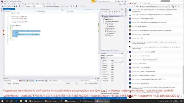The width and height of the screenshot is (184, 103).
Task: Click the Categorized icon in Properties panel
Action: pos(102,58)
